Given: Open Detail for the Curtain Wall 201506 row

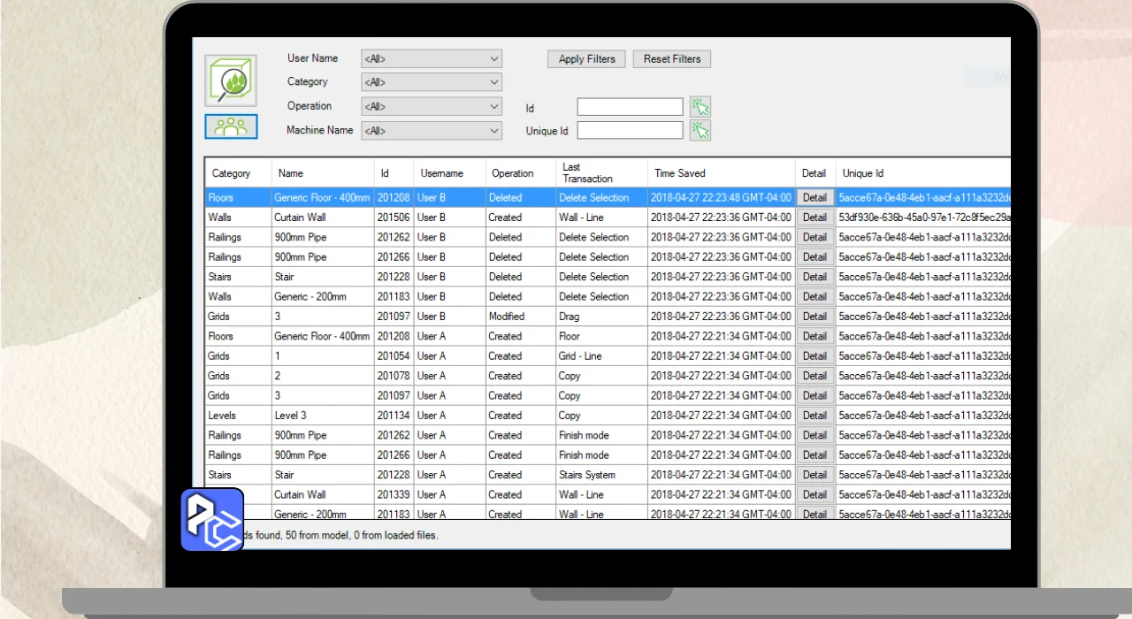Looking at the screenshot, I should pyautogui.click(x=815, y=218).
